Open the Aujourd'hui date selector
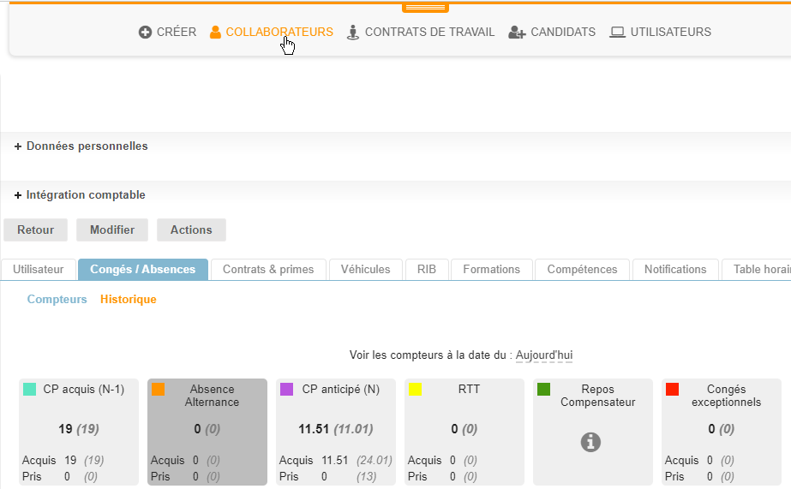The width and height of the screenshot is (791, 489). click(x=544, y=355)
